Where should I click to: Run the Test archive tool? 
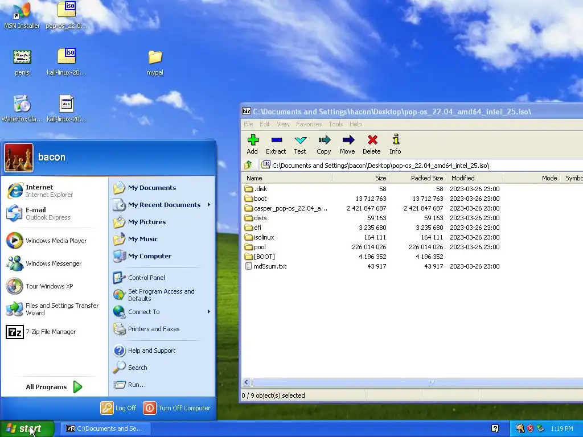pyautogui.click(x=300, y=144)
